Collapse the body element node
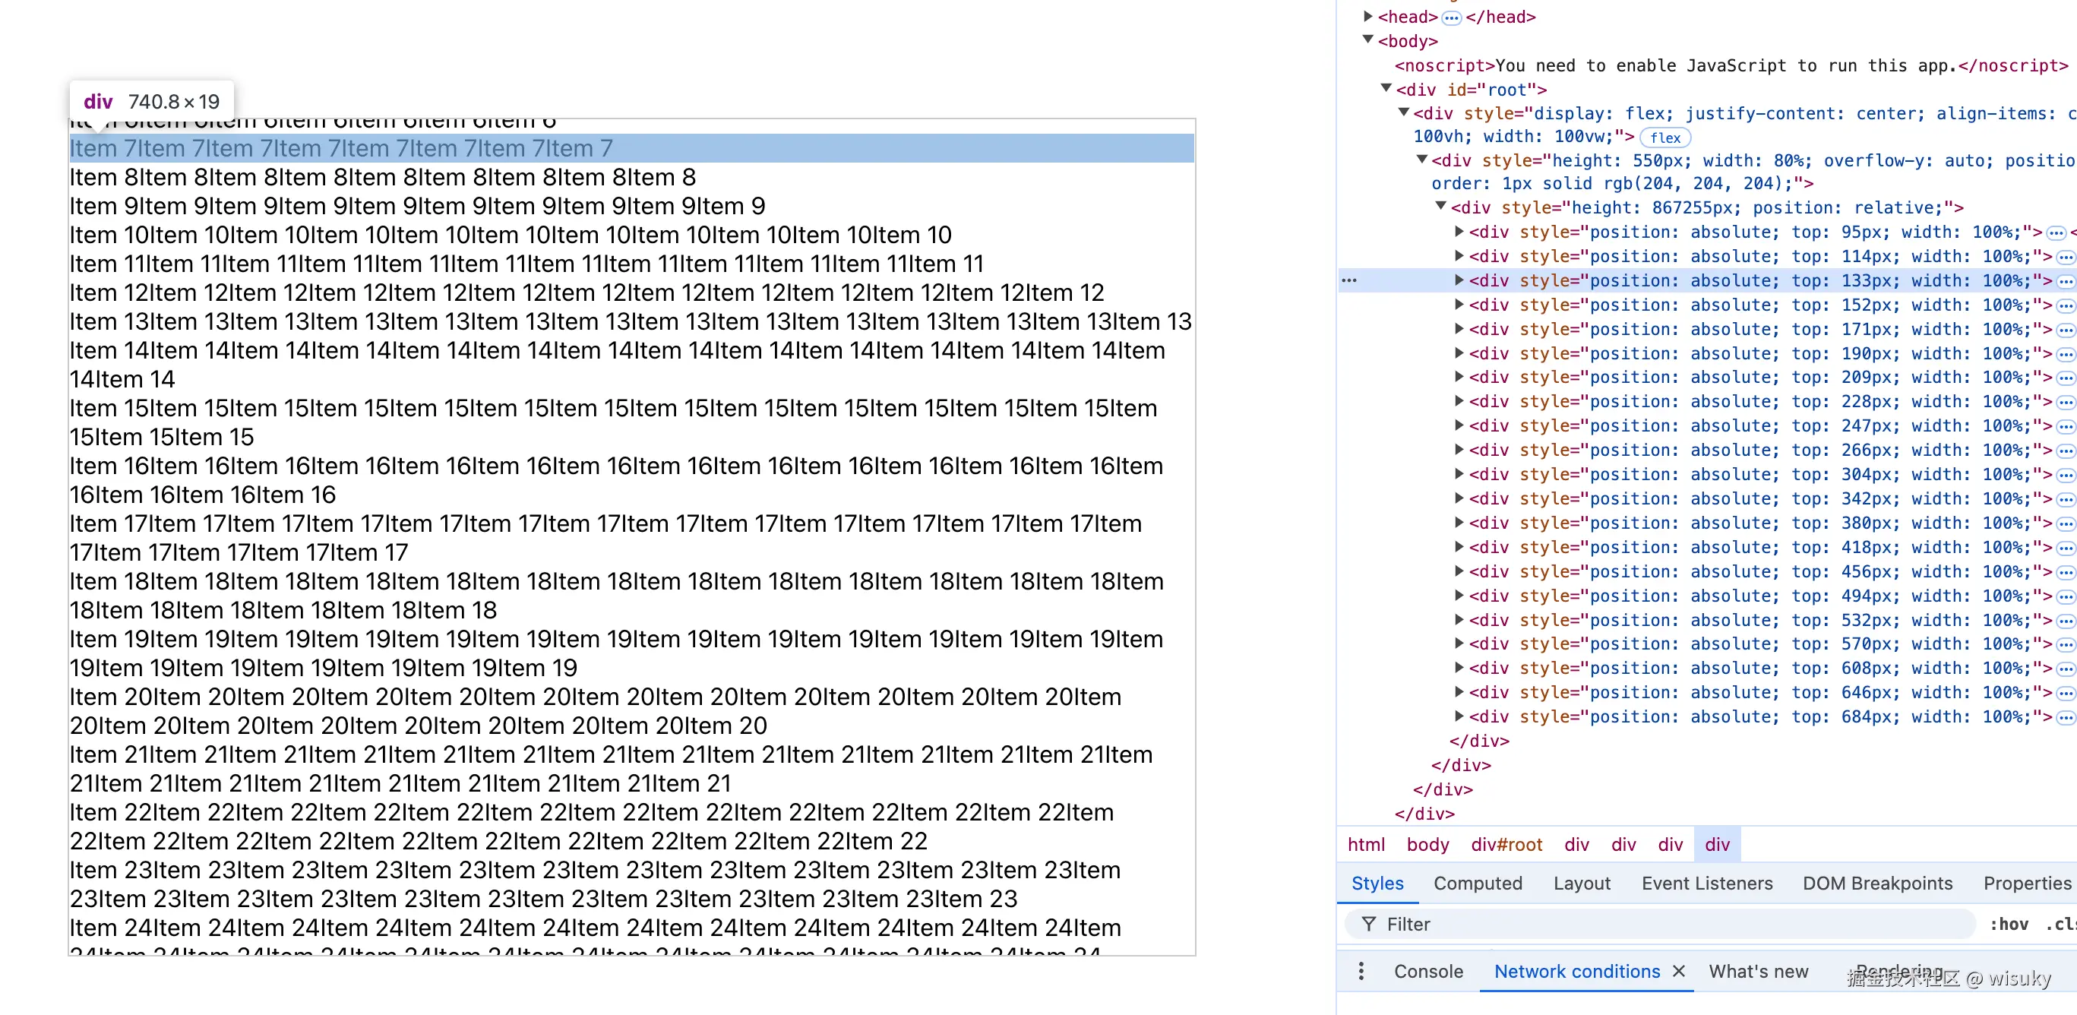This screenshot has width=2077, height=1015. tap(1368, 40)
